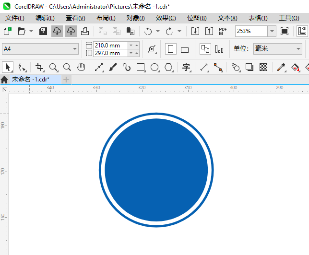Select the Crop tool
This screenshot has height=255, width=309.
[39, 67]
